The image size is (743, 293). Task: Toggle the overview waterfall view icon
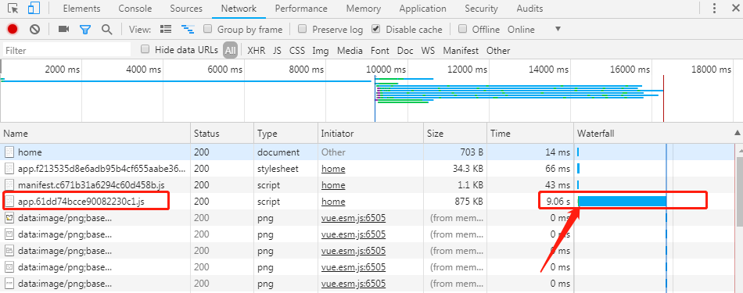tap(188, 30)
